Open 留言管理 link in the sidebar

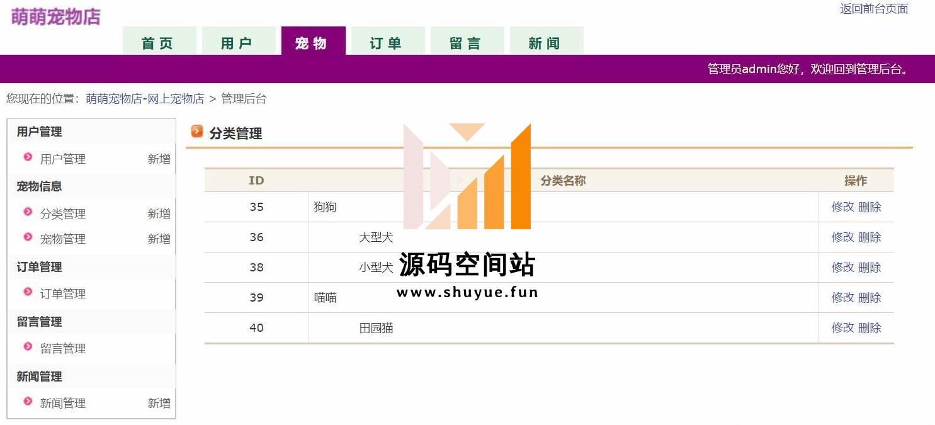point(62,349)
